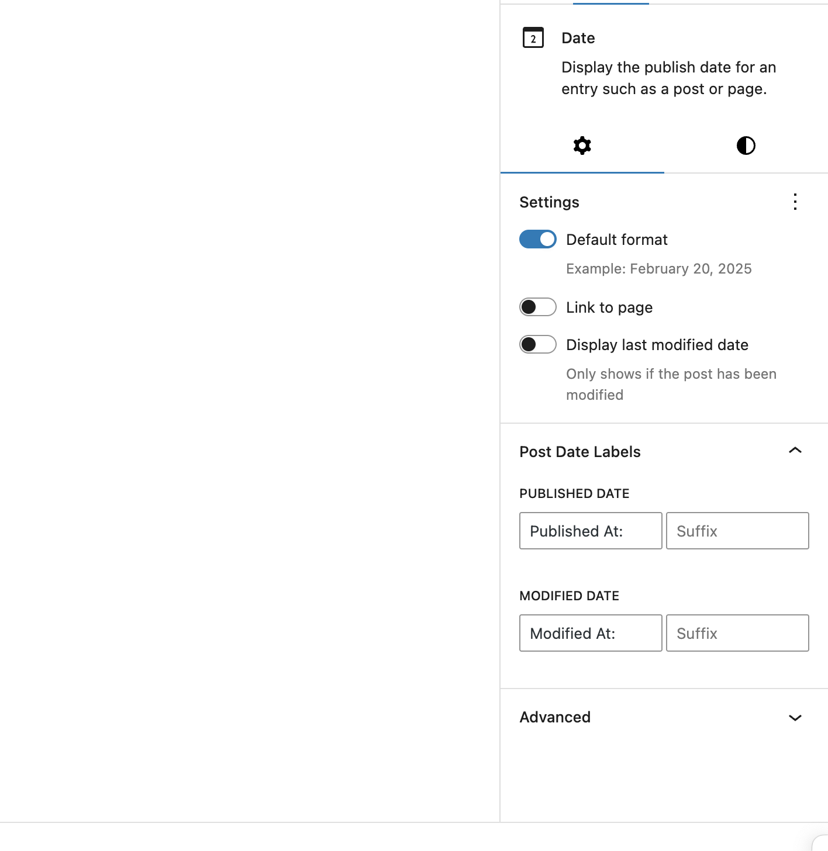
Task: Click the Display last modified date label
Action: (x=657, y=345)
